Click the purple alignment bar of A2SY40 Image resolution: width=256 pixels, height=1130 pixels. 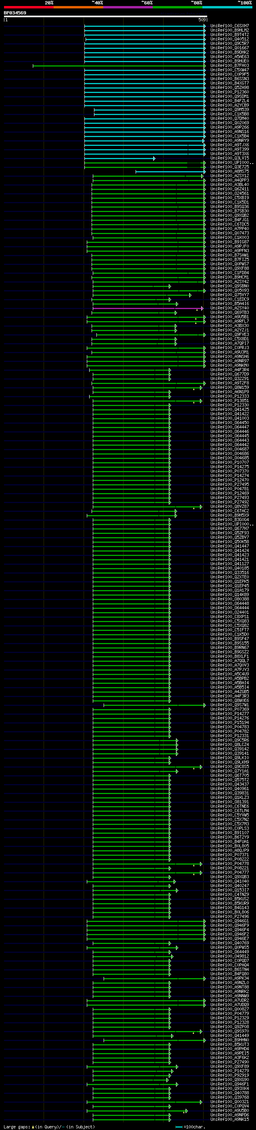[x=148, y=308]
